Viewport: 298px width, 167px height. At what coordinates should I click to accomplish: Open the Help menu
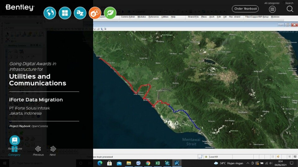point(173,17)
